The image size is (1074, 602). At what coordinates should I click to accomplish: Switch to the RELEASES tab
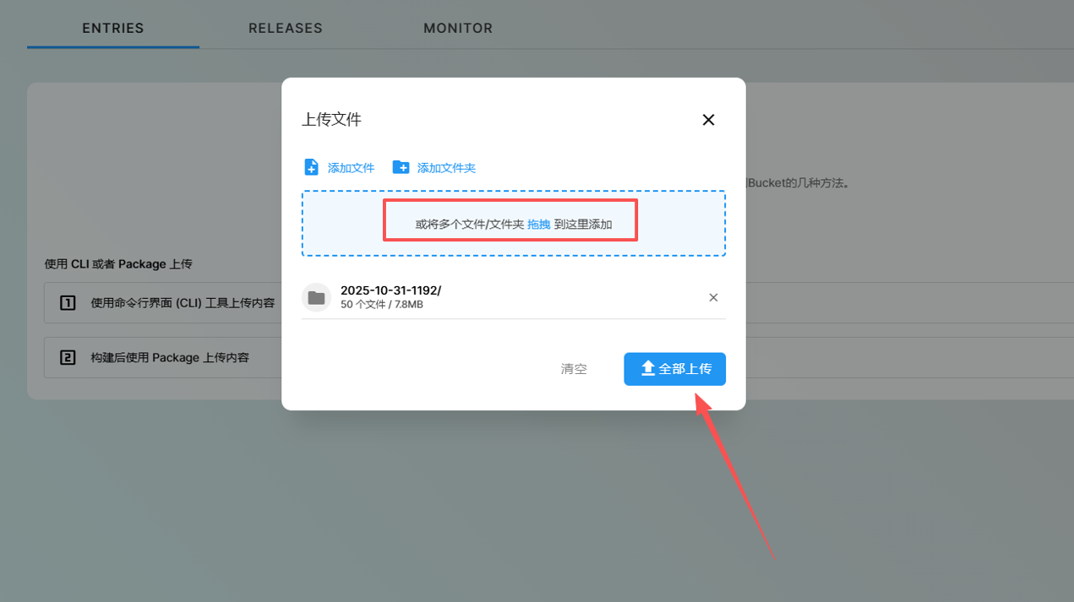[x=286, y=28]
